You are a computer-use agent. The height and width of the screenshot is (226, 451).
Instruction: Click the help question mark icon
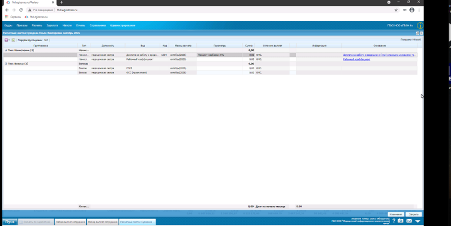[x=394, y=221]
